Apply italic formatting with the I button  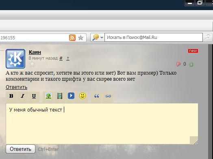point(22,96)
